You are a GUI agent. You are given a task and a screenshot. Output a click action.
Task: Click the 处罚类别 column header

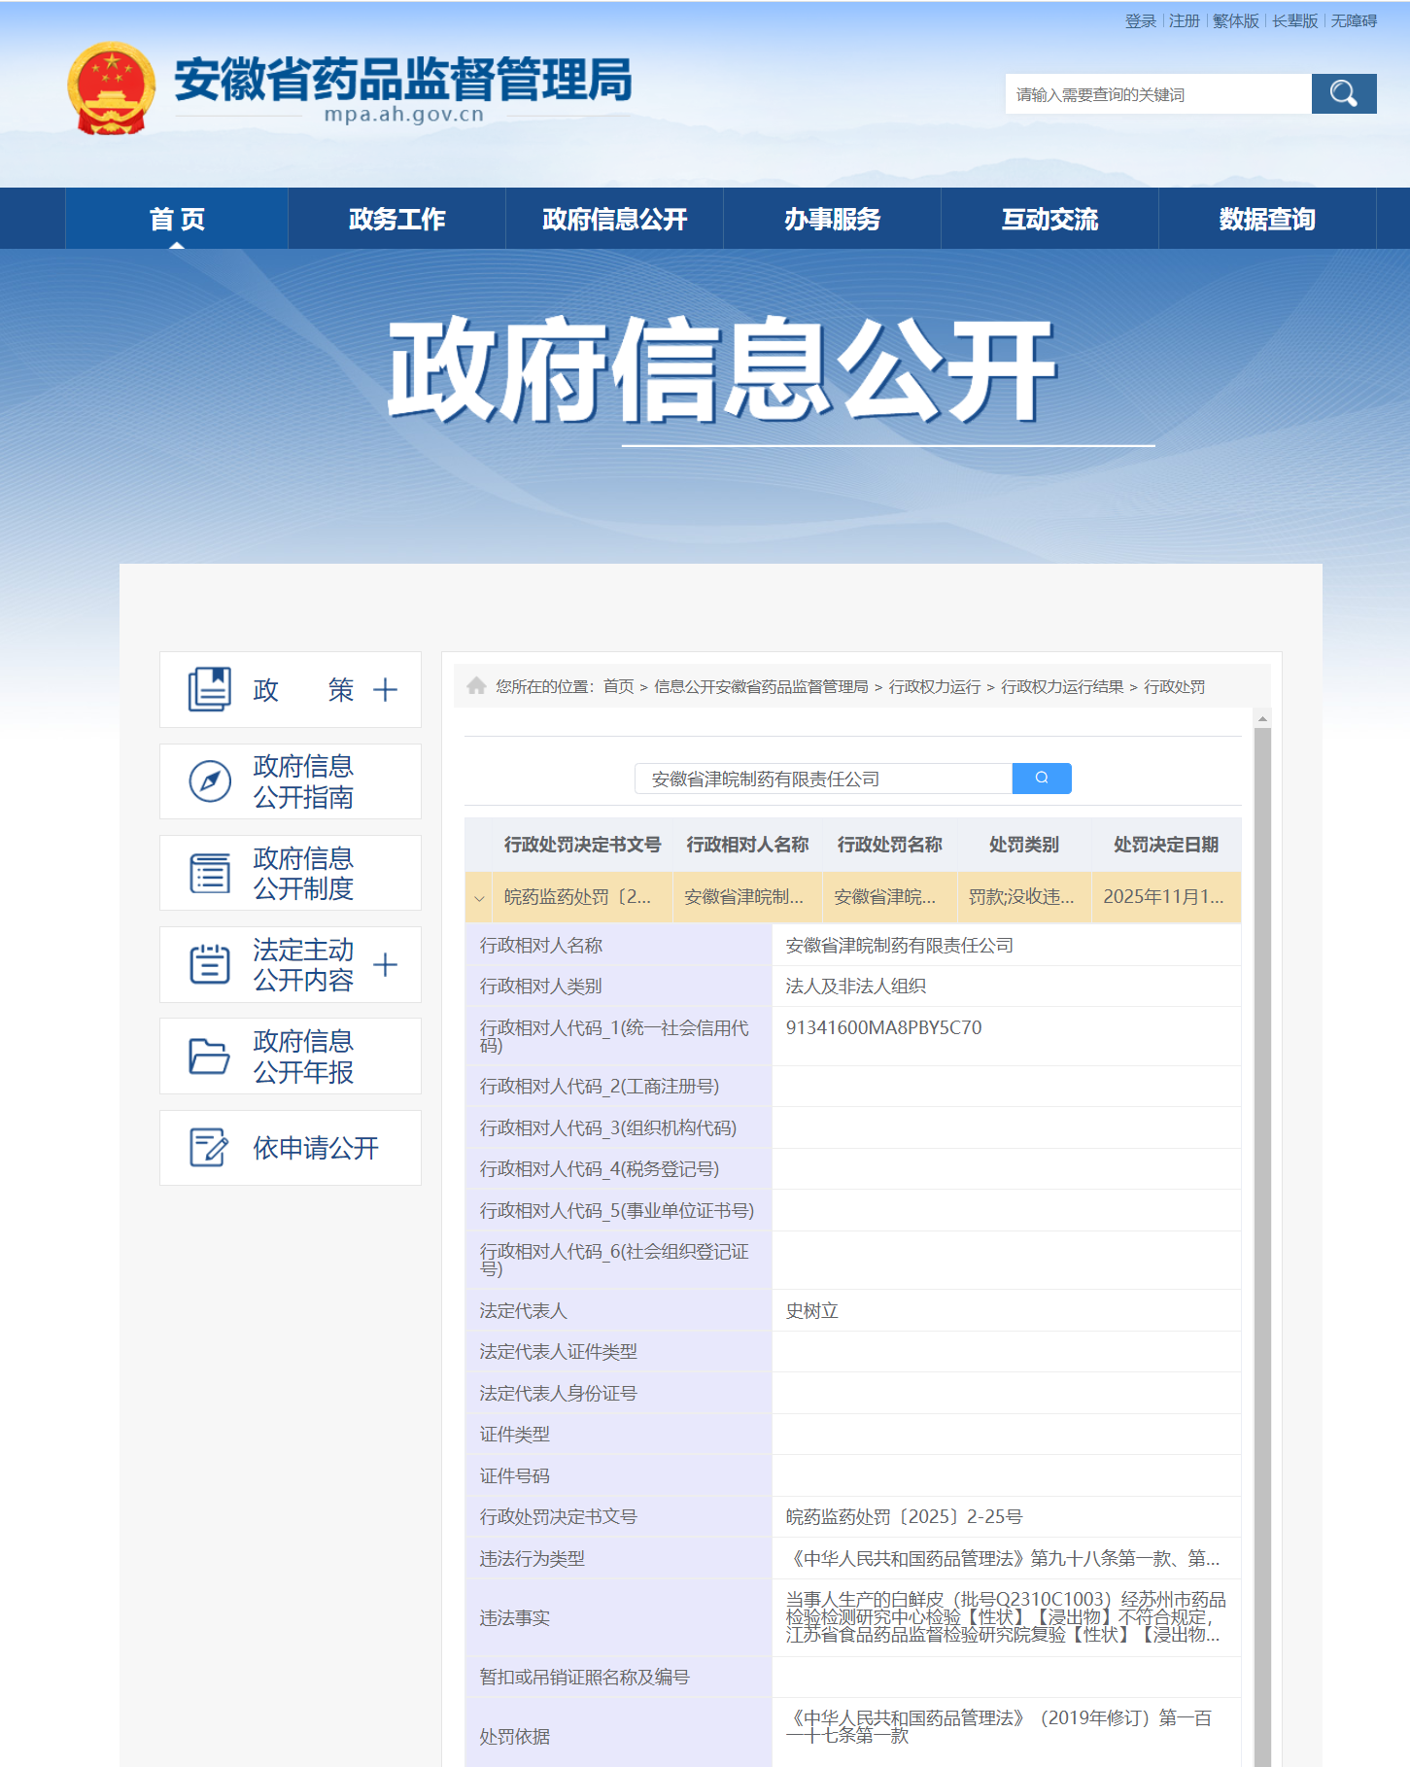(x=1024, y=845)
